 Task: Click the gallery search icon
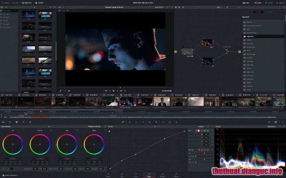(x=50, y=7)
